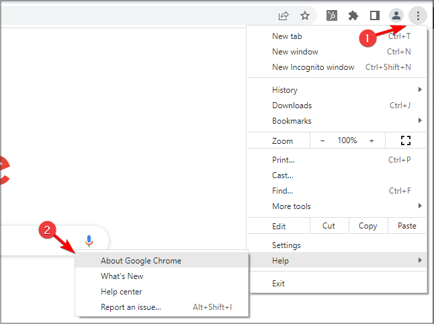Enter fullscreen mode from the Zoom row
The height and width of the screenshot is (324, 434).
406,140
